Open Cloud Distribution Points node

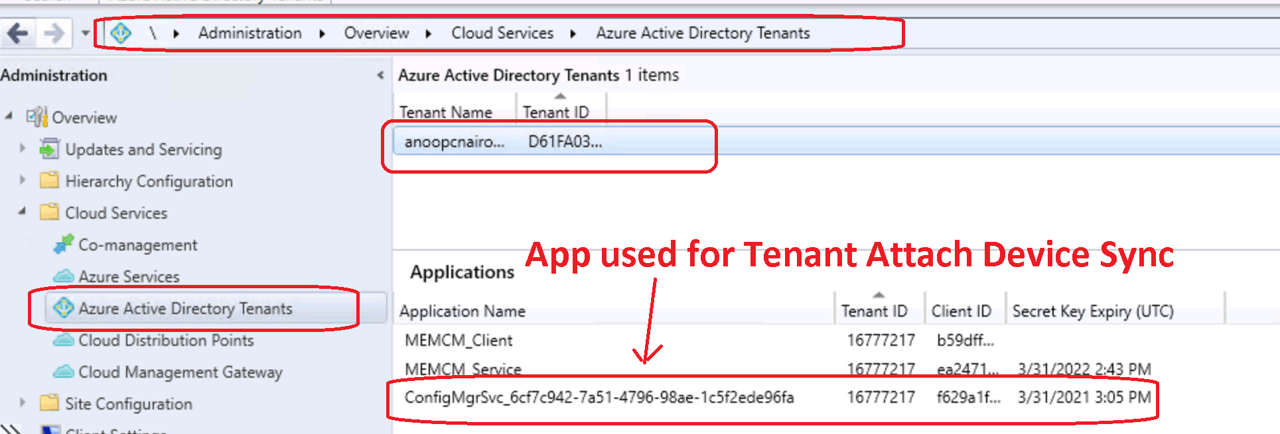166,340
